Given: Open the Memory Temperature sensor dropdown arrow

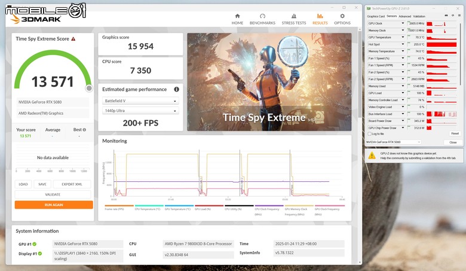Looking at the screenshot, I should pyautogui.click(x=403, y=51).
